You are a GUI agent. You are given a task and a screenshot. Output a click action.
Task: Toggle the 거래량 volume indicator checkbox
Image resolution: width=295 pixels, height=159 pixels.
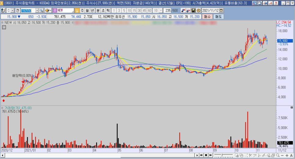[2, 108]
